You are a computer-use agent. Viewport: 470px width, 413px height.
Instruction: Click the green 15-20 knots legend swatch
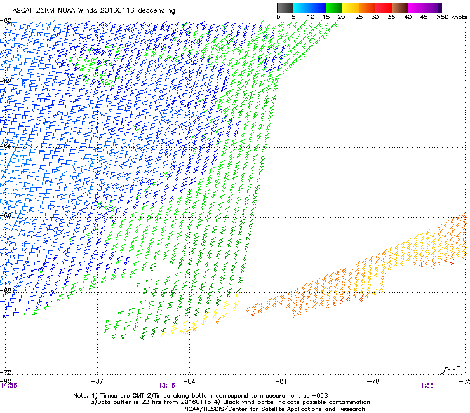[334, 8]
